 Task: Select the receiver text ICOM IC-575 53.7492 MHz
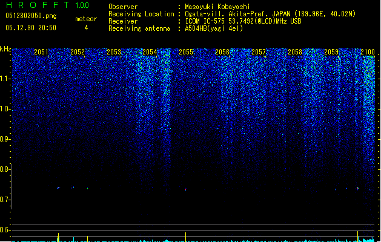243,21
